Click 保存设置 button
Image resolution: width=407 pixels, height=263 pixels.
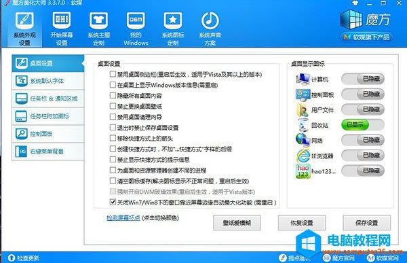coord(367,223)
